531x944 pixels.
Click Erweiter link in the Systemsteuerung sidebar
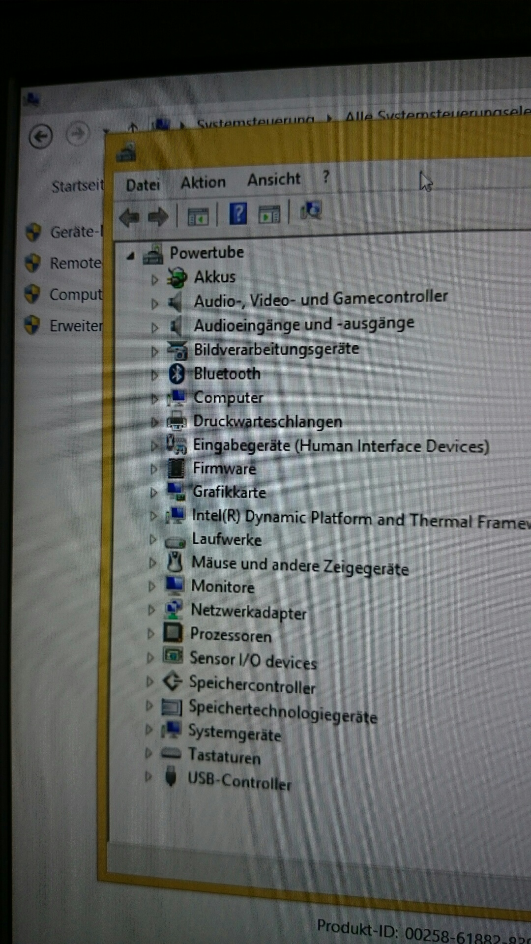point(76,325)
